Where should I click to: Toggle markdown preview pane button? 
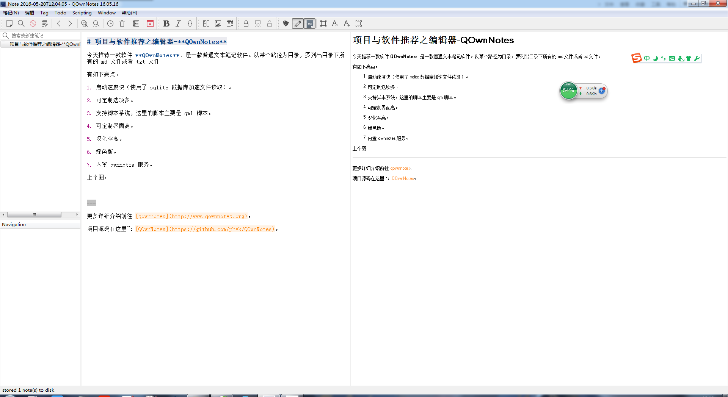(310, 23)
